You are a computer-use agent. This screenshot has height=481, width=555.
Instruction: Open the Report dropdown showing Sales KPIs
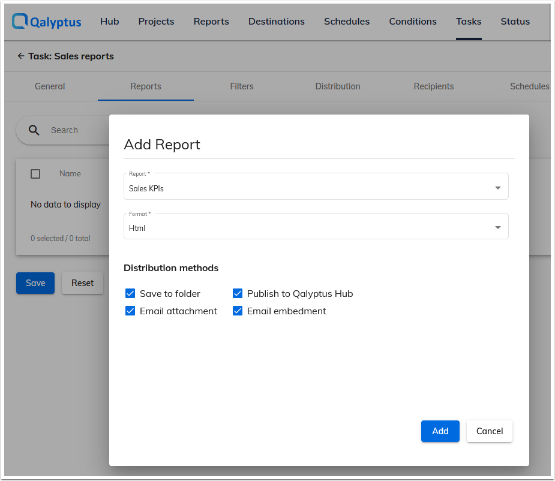click(x=316, y=187)
